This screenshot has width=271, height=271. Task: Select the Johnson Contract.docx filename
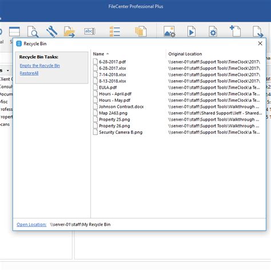click(x=121, y=106)
